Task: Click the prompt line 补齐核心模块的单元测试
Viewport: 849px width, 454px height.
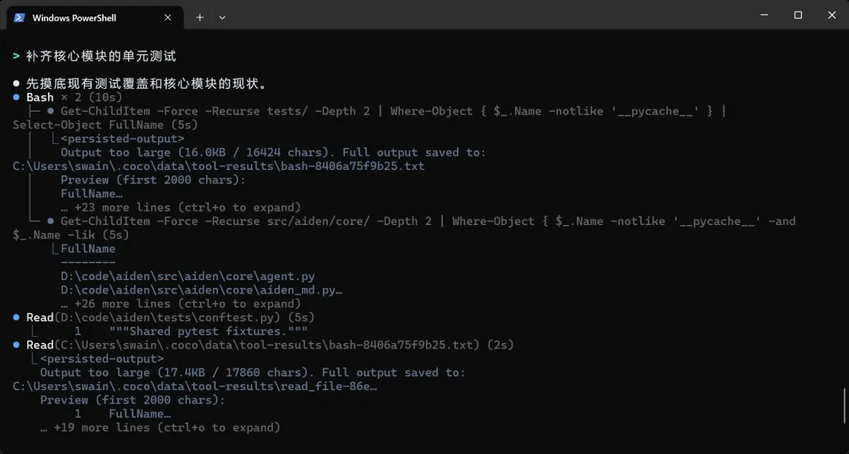Action: click(x=101, y=57)
